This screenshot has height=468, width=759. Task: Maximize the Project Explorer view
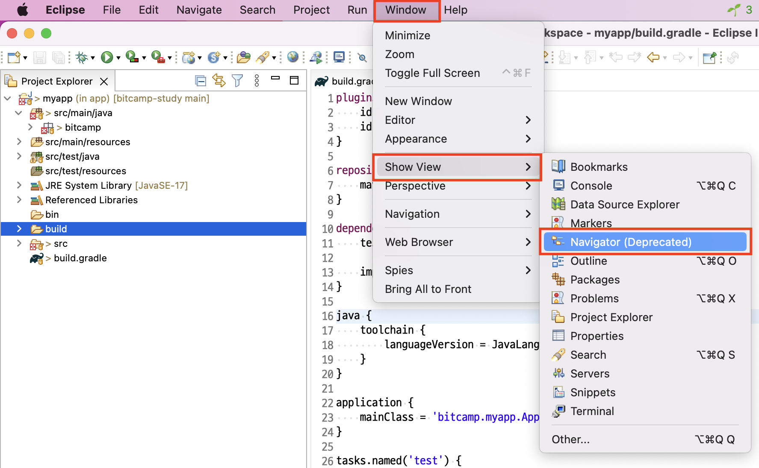click(x=294, y=80)
